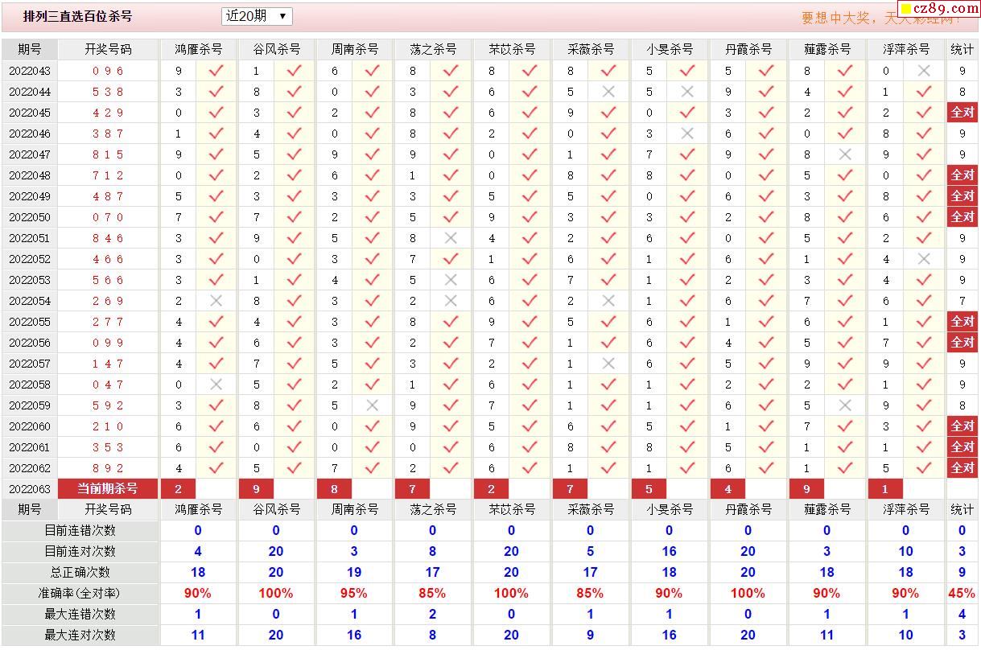The width and height of the screenshot is (981, 650).
Task: Click current kill number 8 under 周南杀号
Action: [334, 488]
